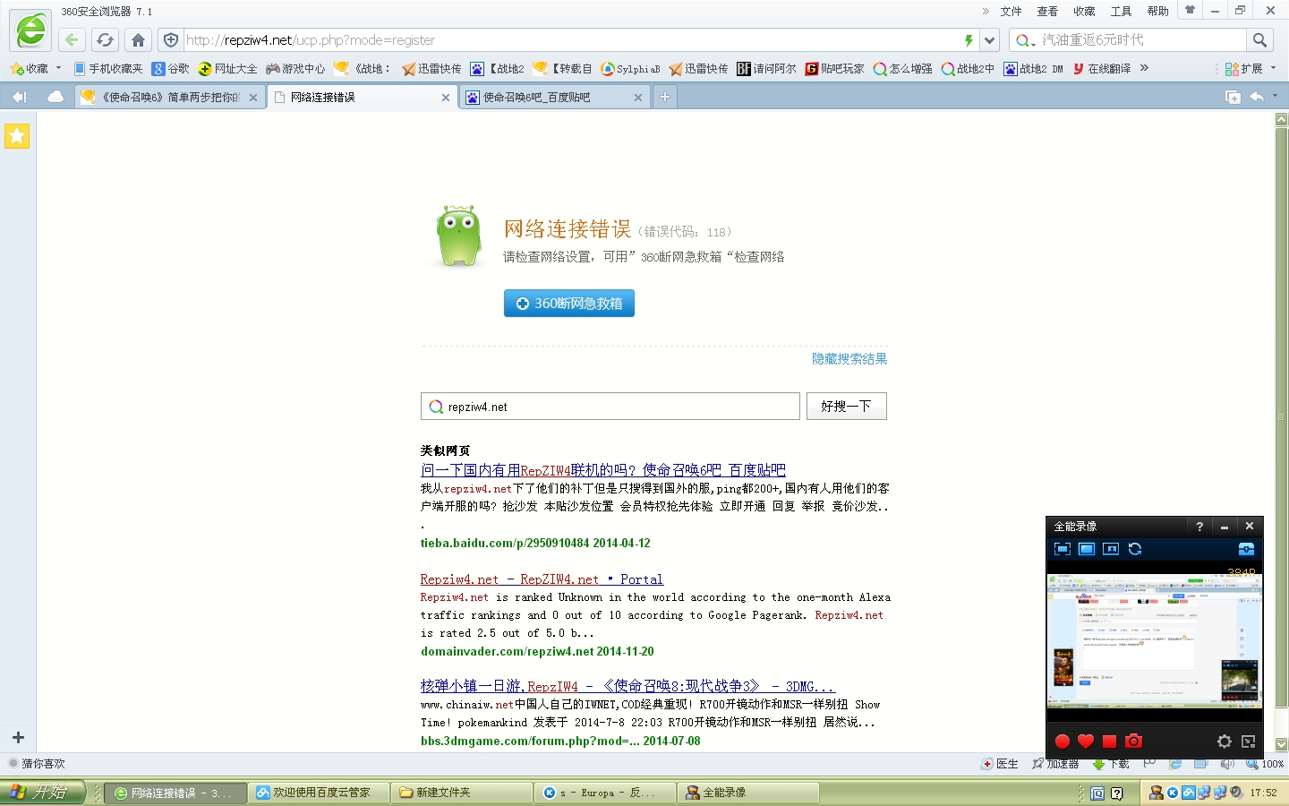Collapse the sidebar with the left arrow icon
The image size is (1289, 806).
[19, 97]
